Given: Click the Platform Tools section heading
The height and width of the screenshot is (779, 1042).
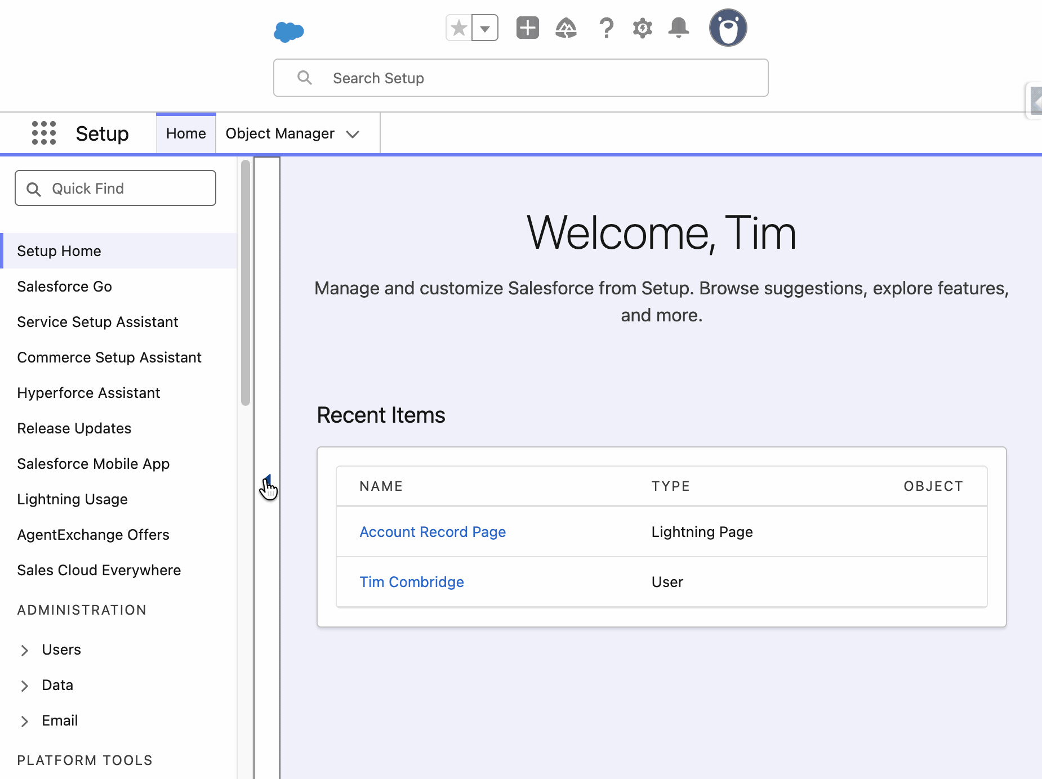Looking at the screenshot, I should coord(84,760).
